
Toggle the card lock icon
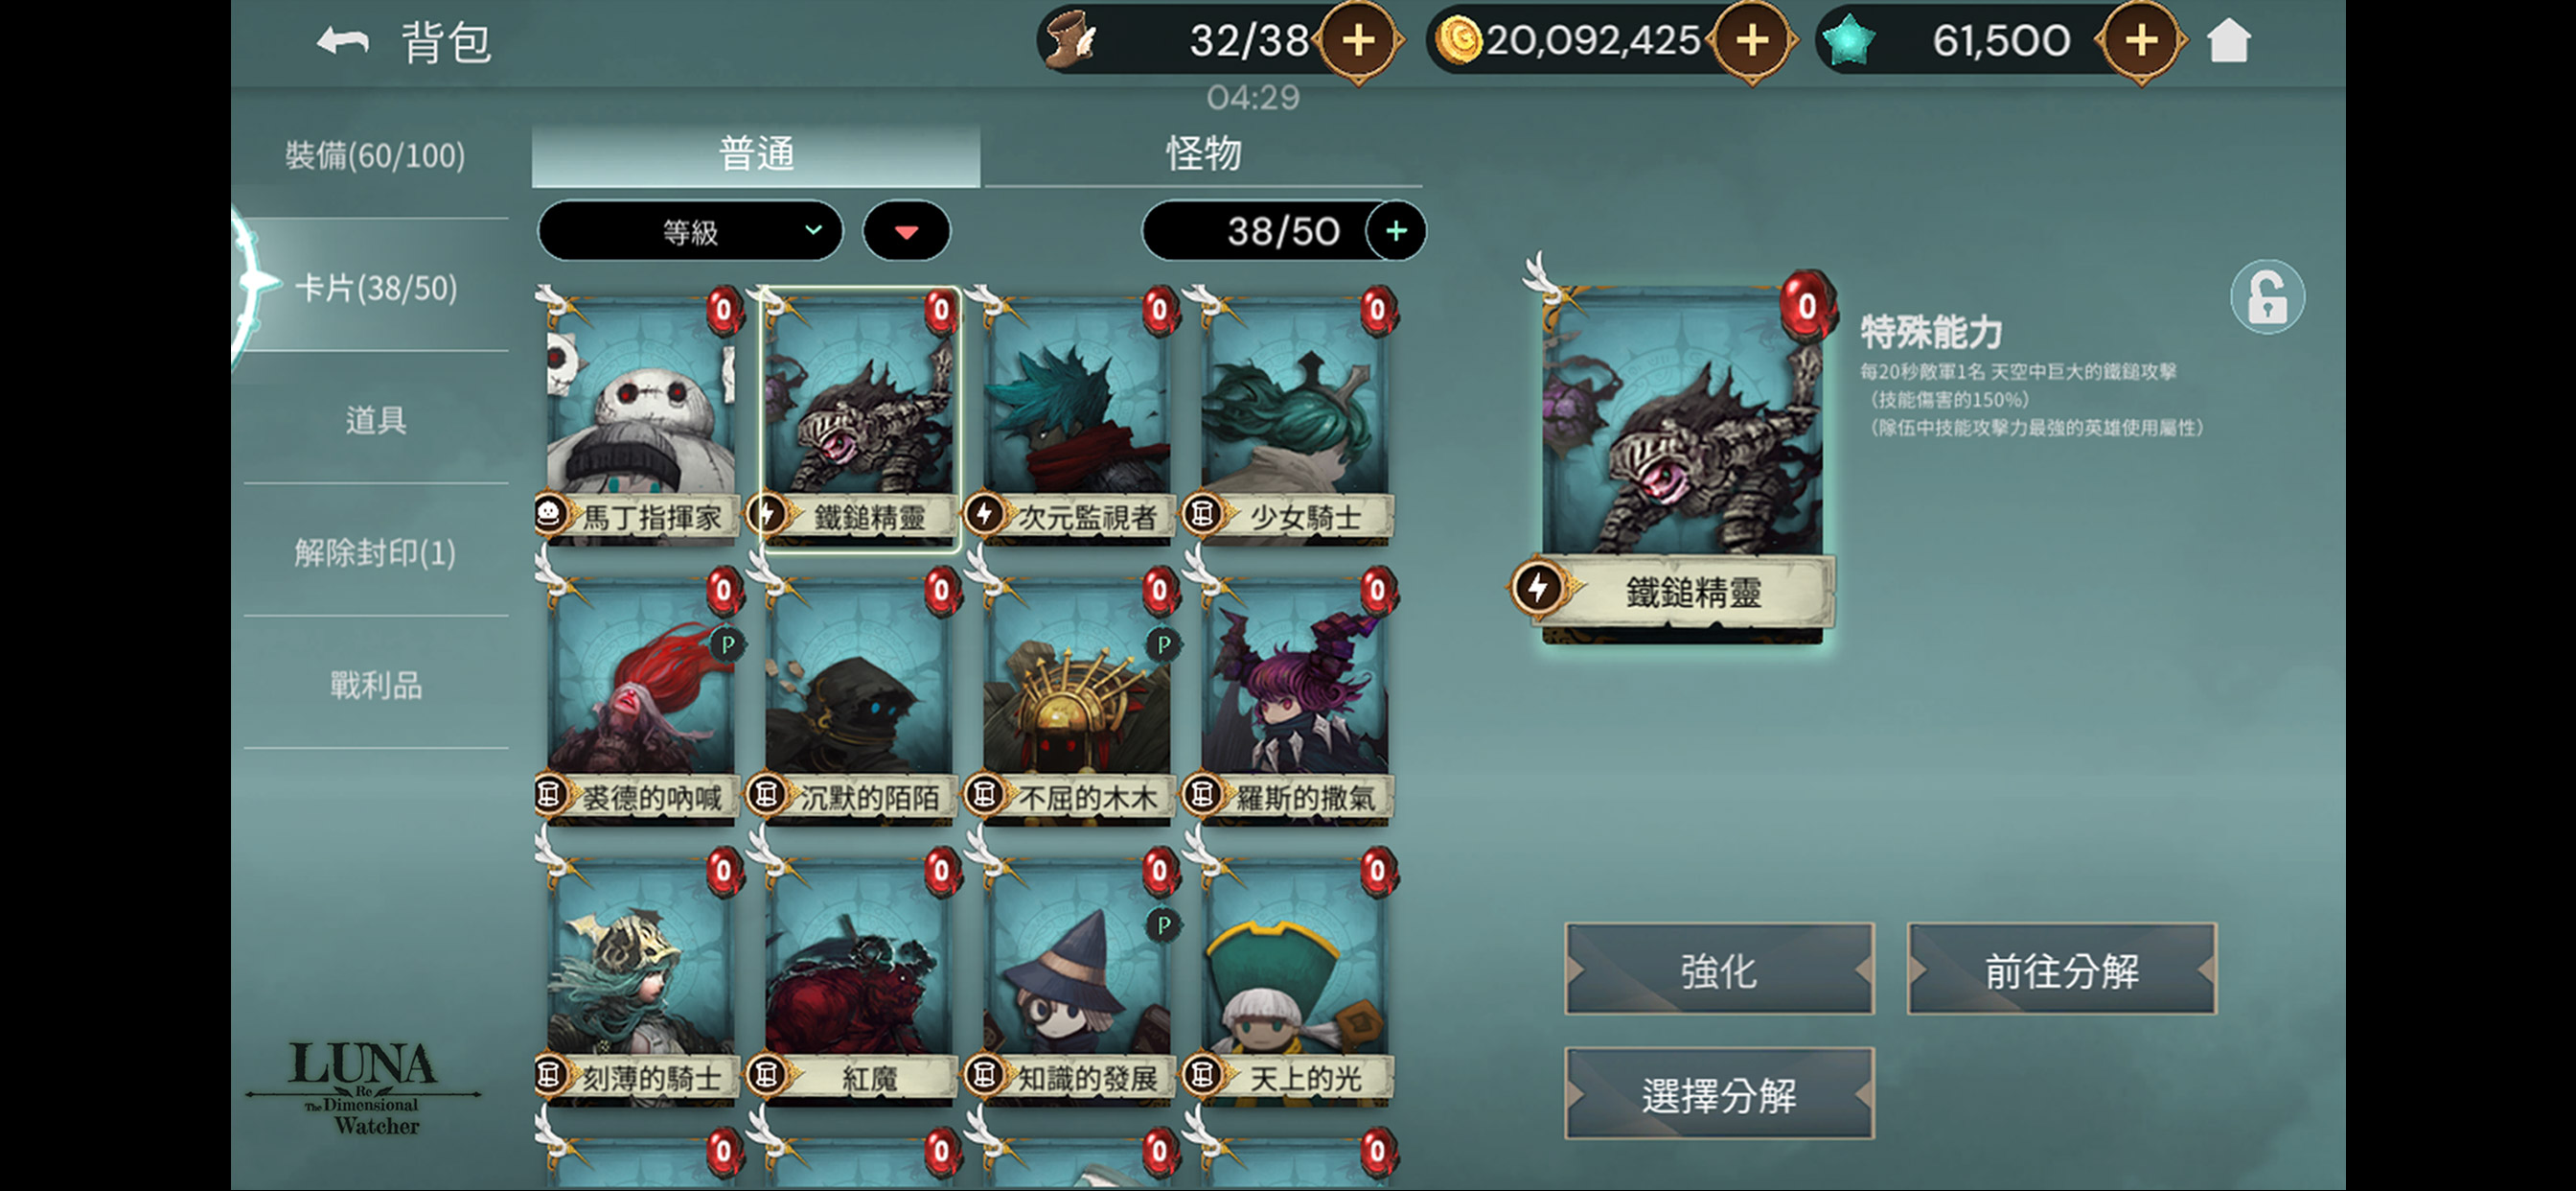[2267, 297]
